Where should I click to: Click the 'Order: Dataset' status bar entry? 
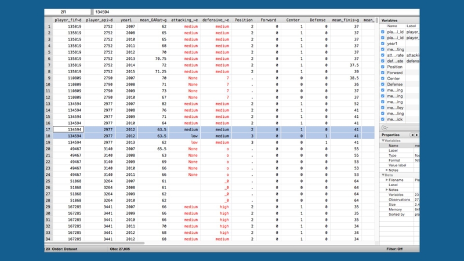64,249
